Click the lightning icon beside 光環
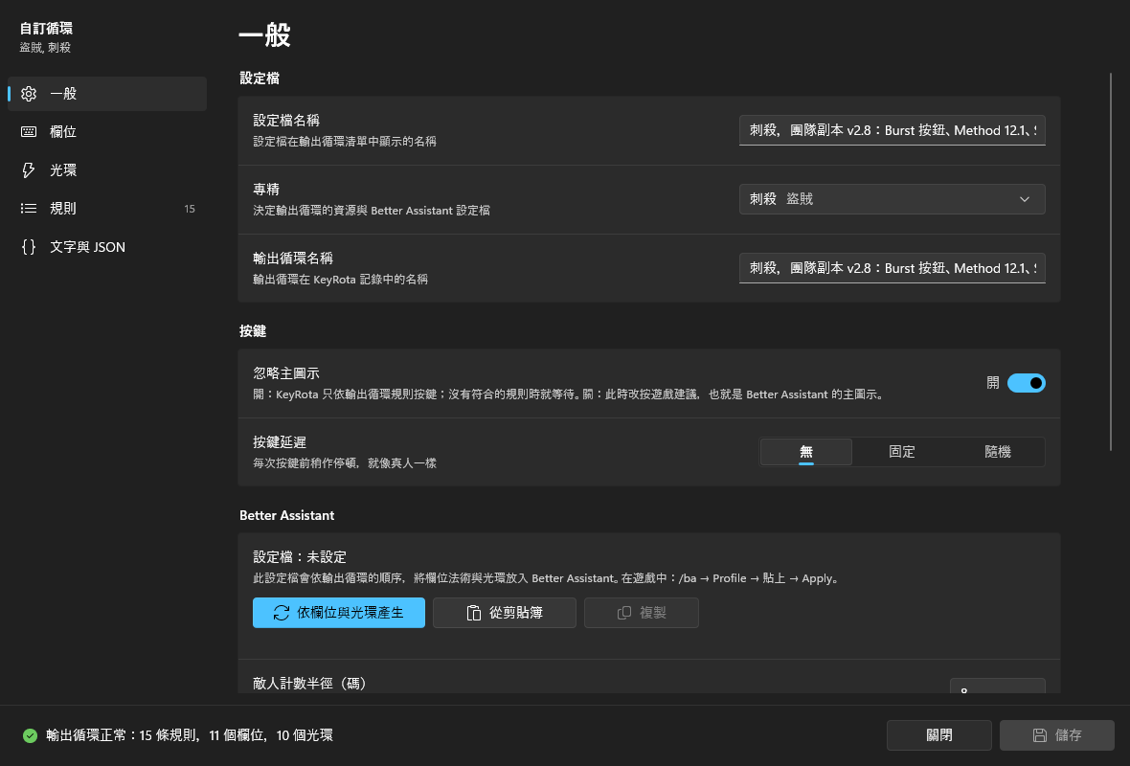1130x766 pixels. pyautogui.click(x=29, y=170)
